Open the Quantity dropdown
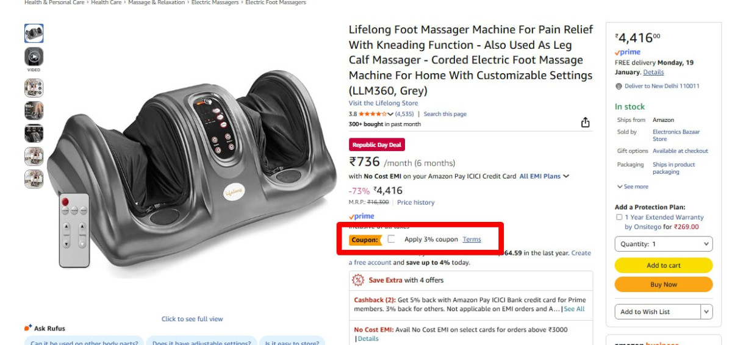The image size is (732, 345). coord(663,244)
